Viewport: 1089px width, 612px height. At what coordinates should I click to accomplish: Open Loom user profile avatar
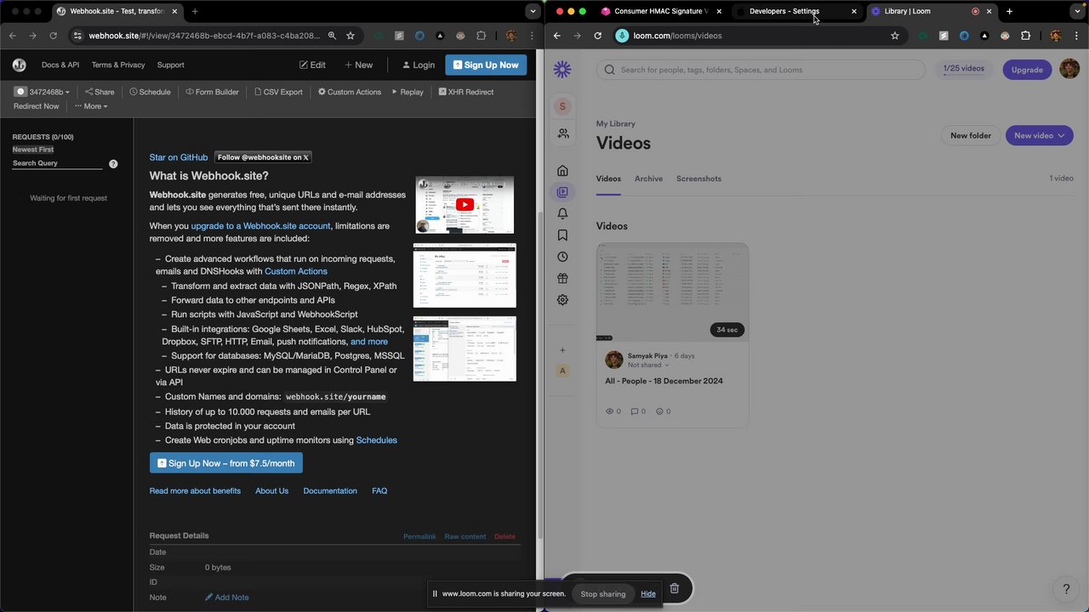(x=1069, y=70)
